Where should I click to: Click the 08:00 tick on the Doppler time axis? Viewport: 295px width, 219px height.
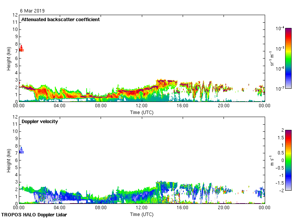pos(101,208)
